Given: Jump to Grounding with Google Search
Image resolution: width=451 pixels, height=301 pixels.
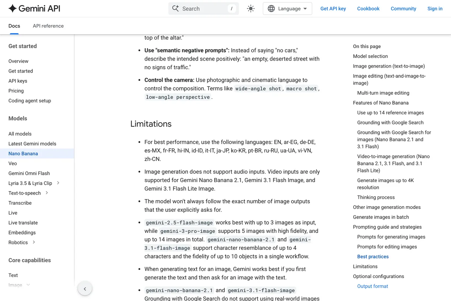Looking at the screenshot, I should tap(390, 122).
